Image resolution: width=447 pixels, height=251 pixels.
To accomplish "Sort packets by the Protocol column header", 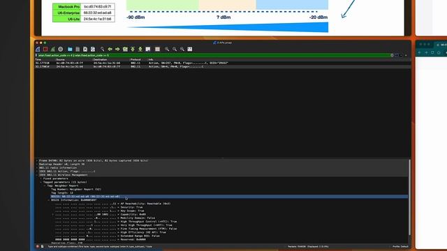I will pos(135,59).
